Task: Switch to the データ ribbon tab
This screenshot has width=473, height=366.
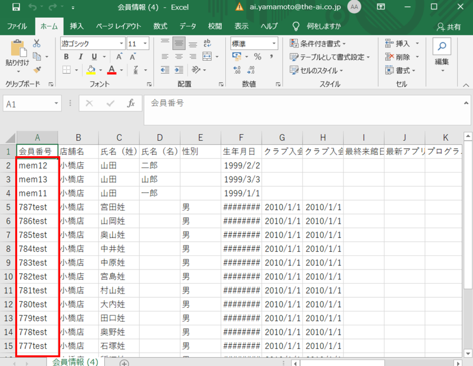Action: pyautogui.click(x=188, y=26)
